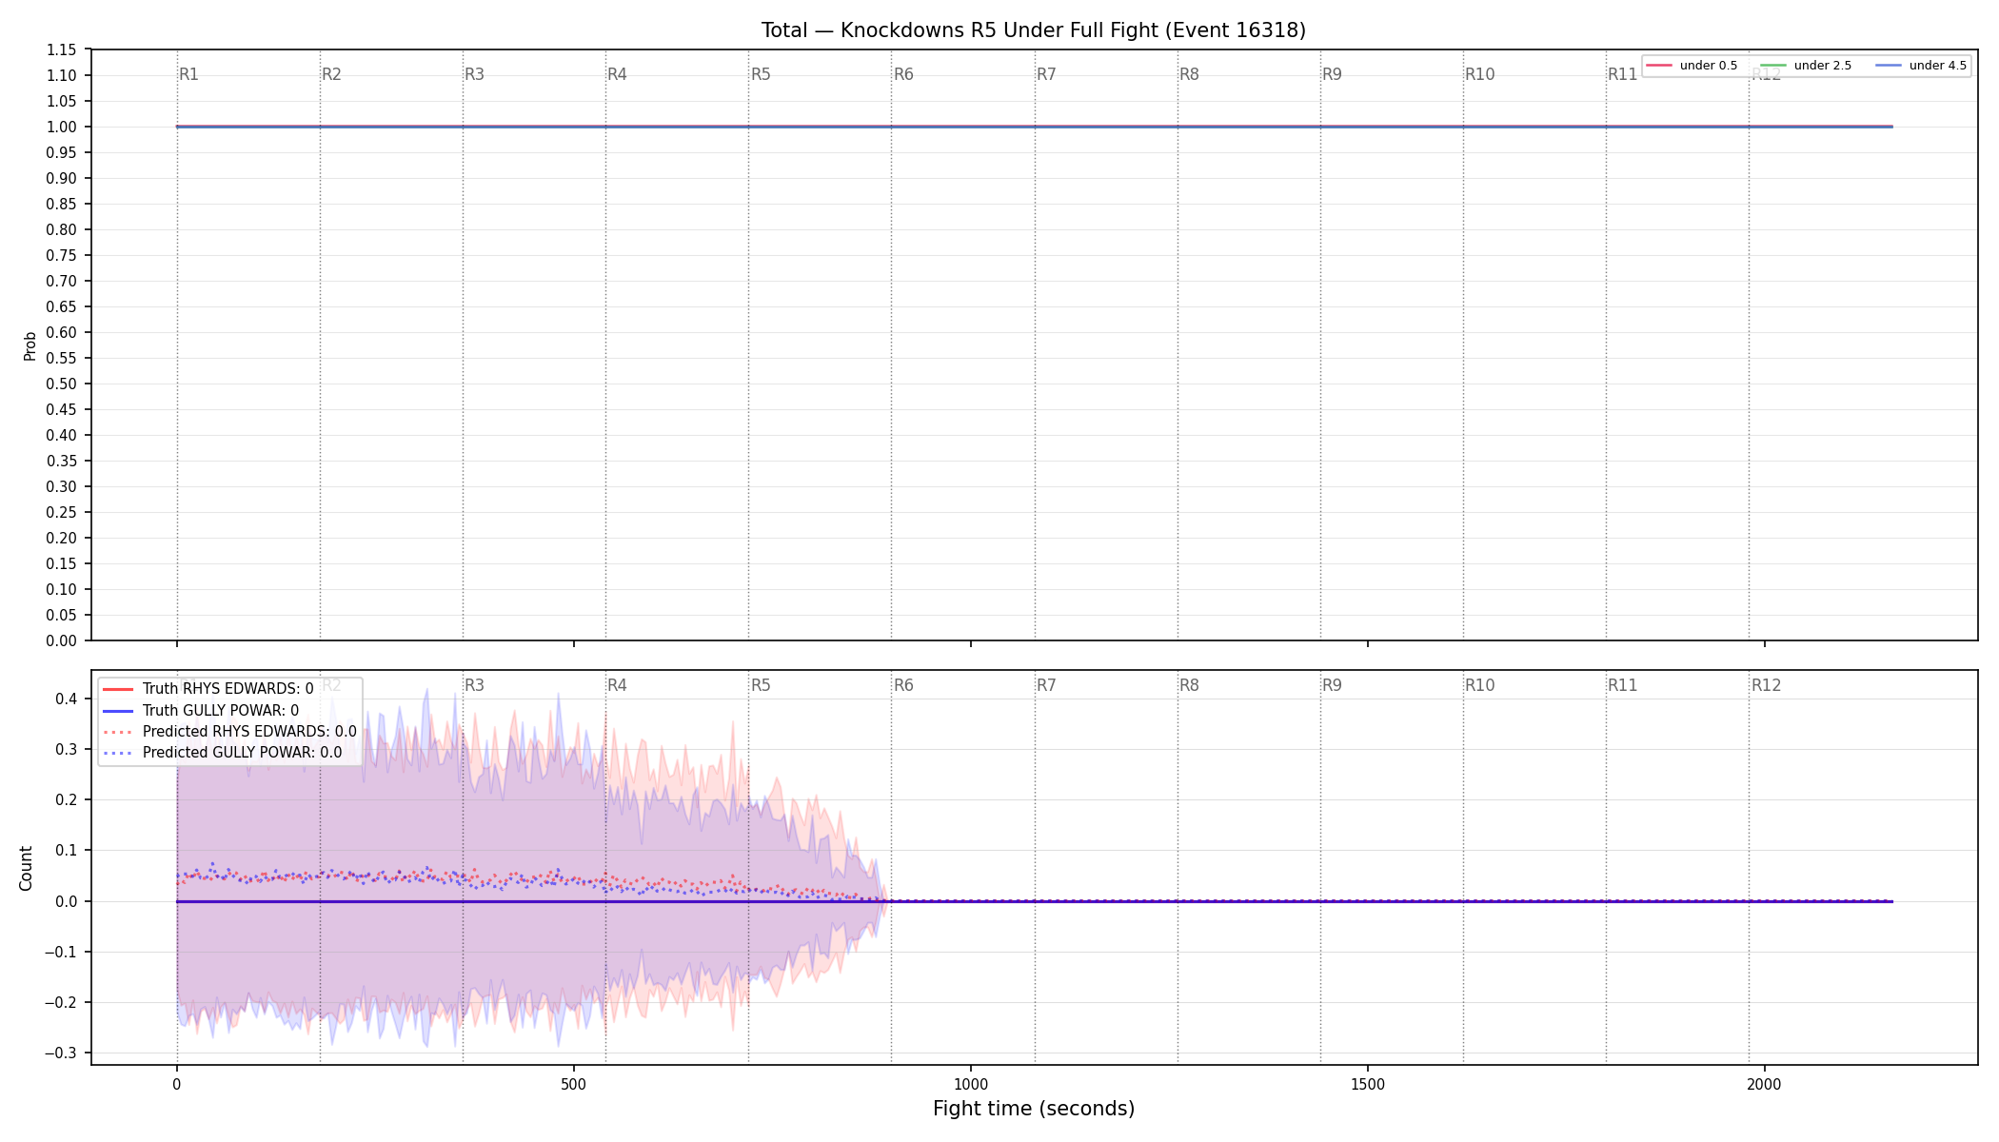The width and height of the screenshot is (1999, 1142).
Task: Select 'Predicted GULLY POWAR: 0.0' legend text
Action: [x=242, y=753]
